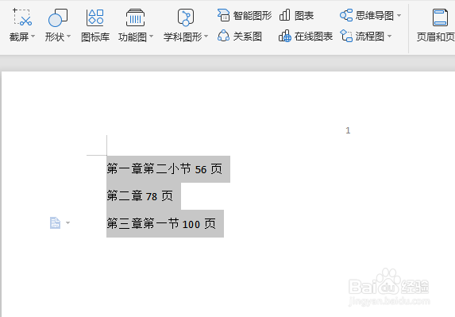Click the 关系图 label
The image size is (455, 317).
tap(248, 37)
